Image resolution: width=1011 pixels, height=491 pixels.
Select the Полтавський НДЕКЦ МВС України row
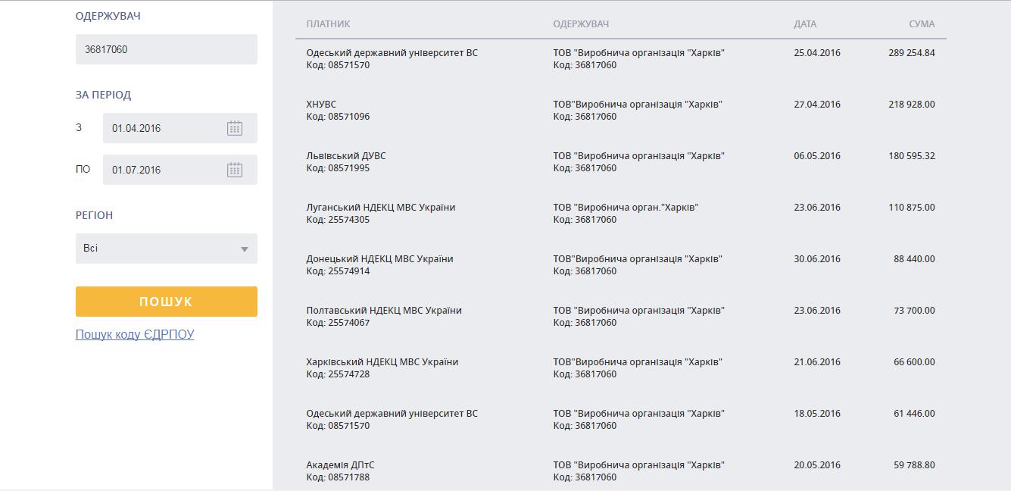tap(384, 311)
